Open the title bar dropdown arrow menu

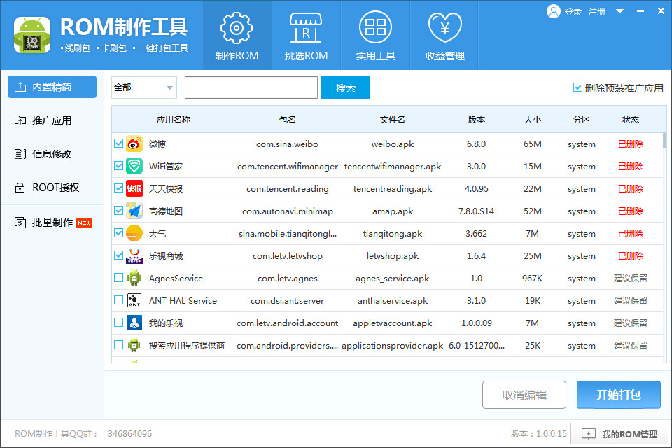pyautogui.click(x=619, y=12)
